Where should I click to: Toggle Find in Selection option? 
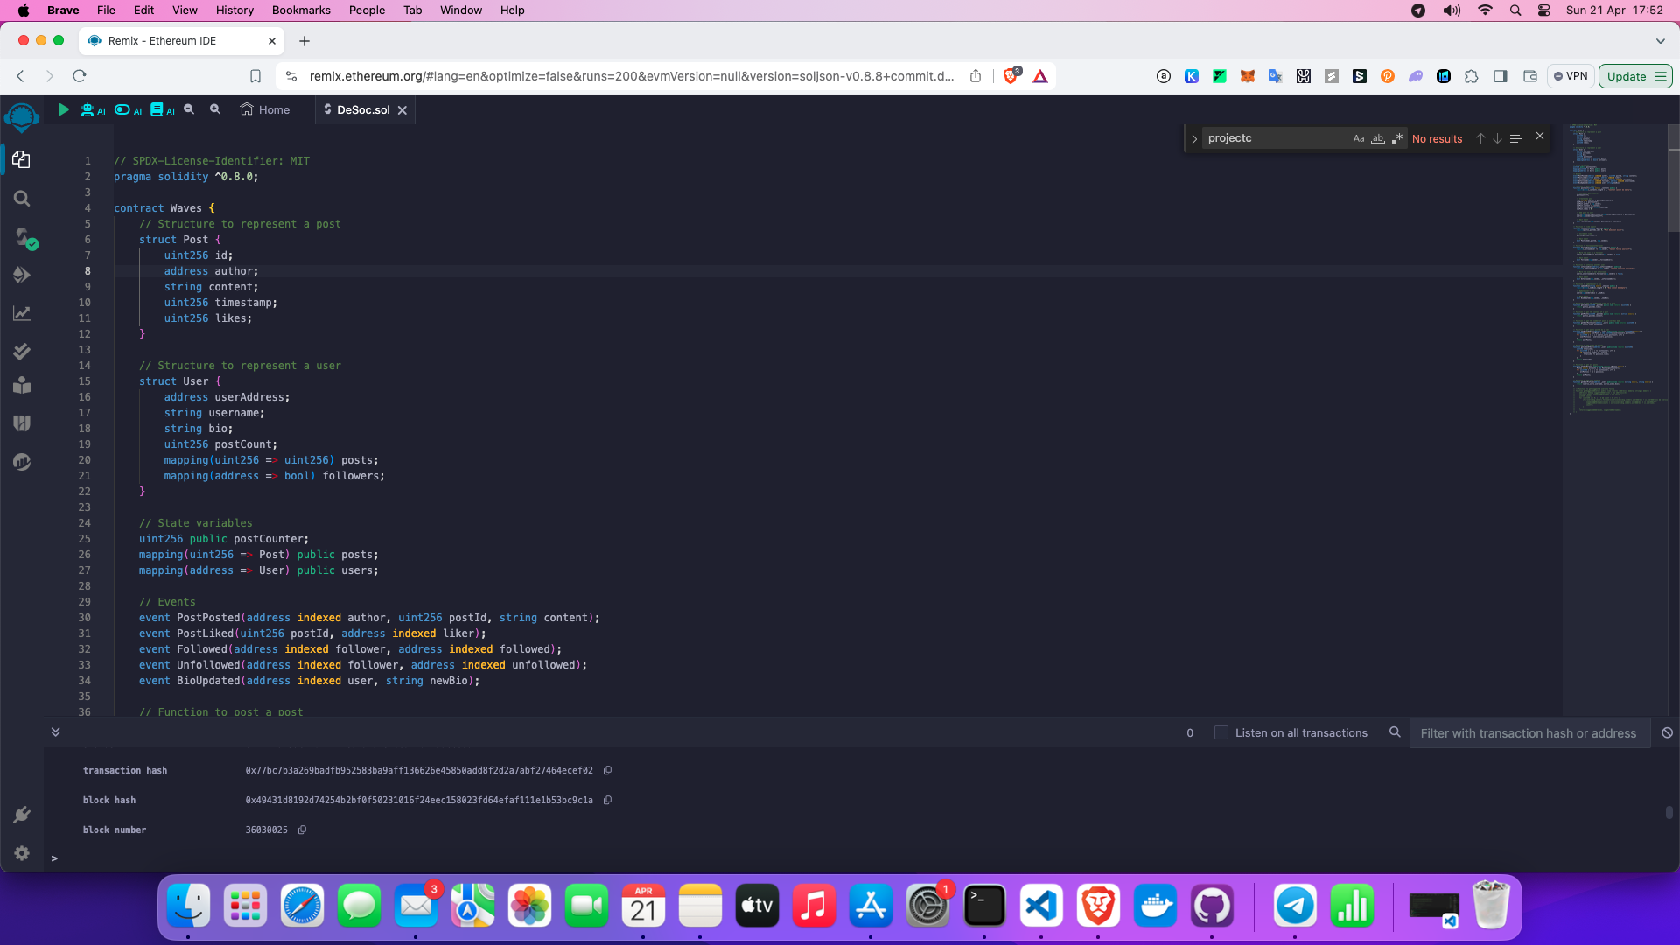pos(1516,138)
